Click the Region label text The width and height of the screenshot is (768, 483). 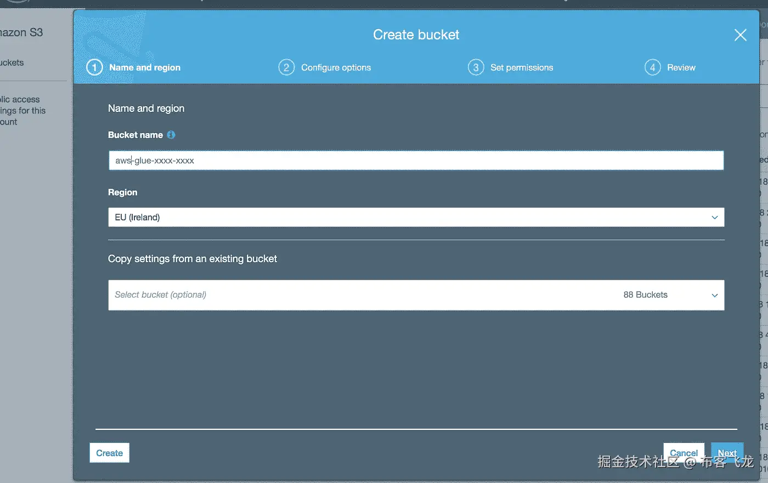coord(122,192)
